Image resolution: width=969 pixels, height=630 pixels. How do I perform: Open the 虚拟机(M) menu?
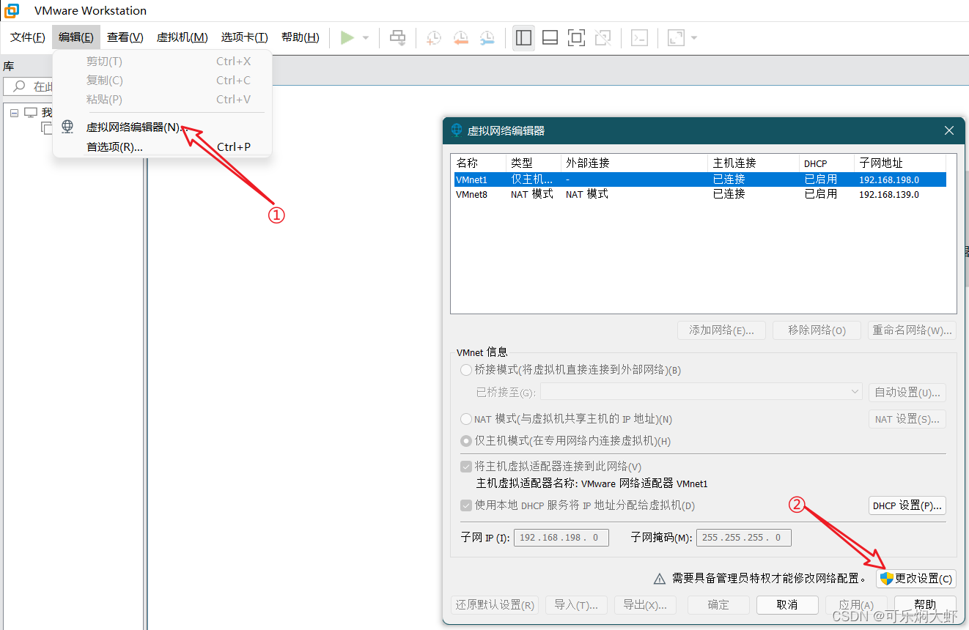coord(182,37)
